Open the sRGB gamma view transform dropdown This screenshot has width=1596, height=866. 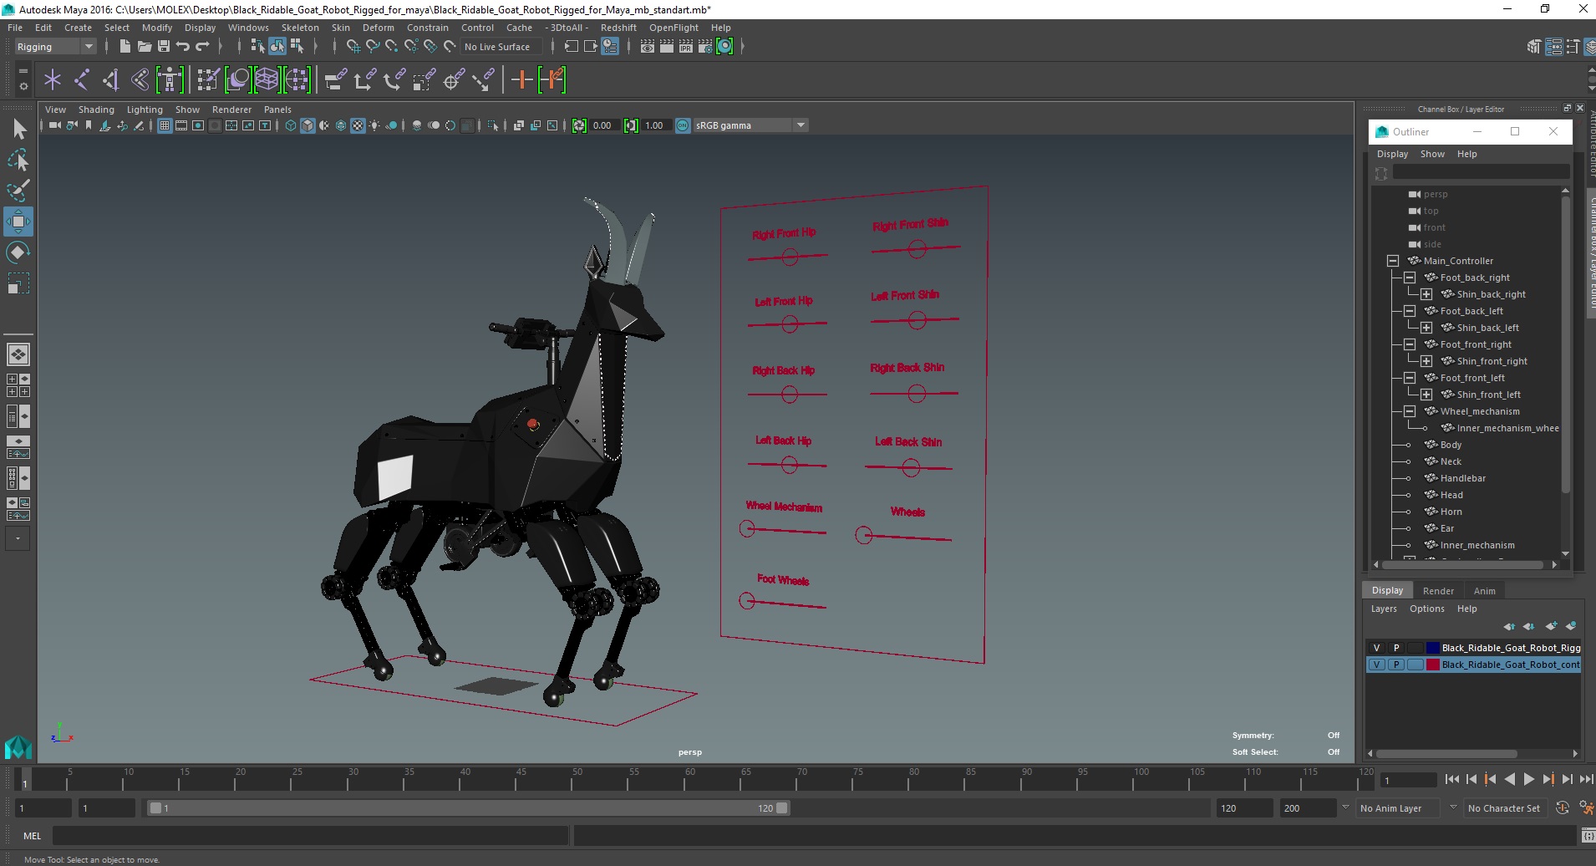tap(801, 125)
